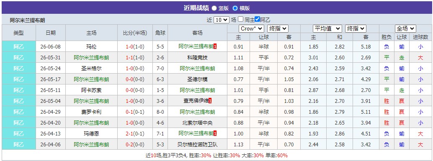Viewport: 433px width, 161px height.
Task: Open the 近 10 场 count dropdown
Action: [222, 20]
